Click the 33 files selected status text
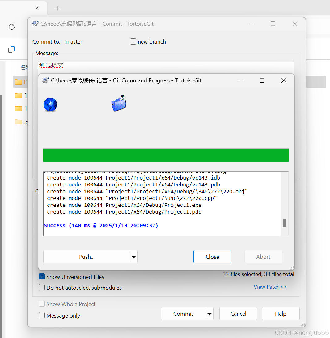This screenshot has height=338, width=330. (x=258, y=274)
